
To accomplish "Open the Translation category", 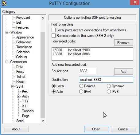I will 24,47.
